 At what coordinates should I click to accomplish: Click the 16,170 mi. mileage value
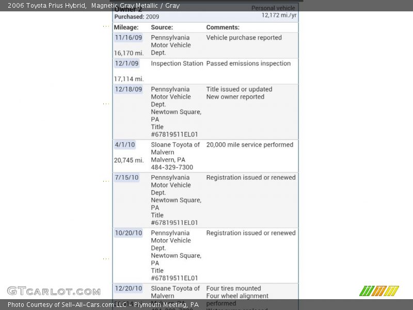[x=129, y=53]
